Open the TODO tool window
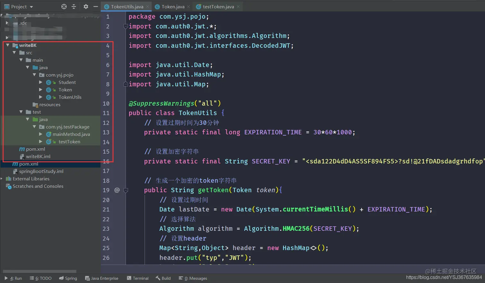The width and height of the screenshot is (485, 283). pos(41,278)
